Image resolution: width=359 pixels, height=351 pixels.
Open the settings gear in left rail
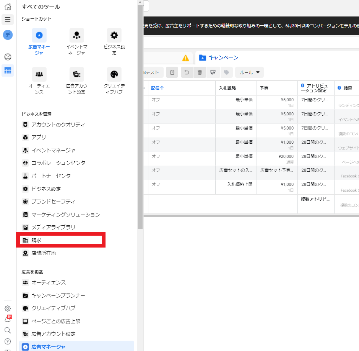click(x=8, y=308)
